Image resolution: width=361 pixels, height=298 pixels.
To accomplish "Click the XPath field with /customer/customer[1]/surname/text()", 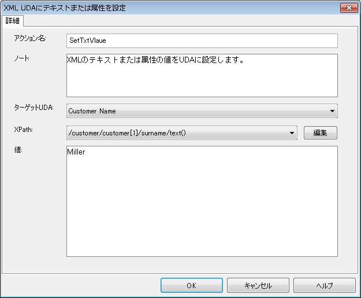I will pos(181,133).
